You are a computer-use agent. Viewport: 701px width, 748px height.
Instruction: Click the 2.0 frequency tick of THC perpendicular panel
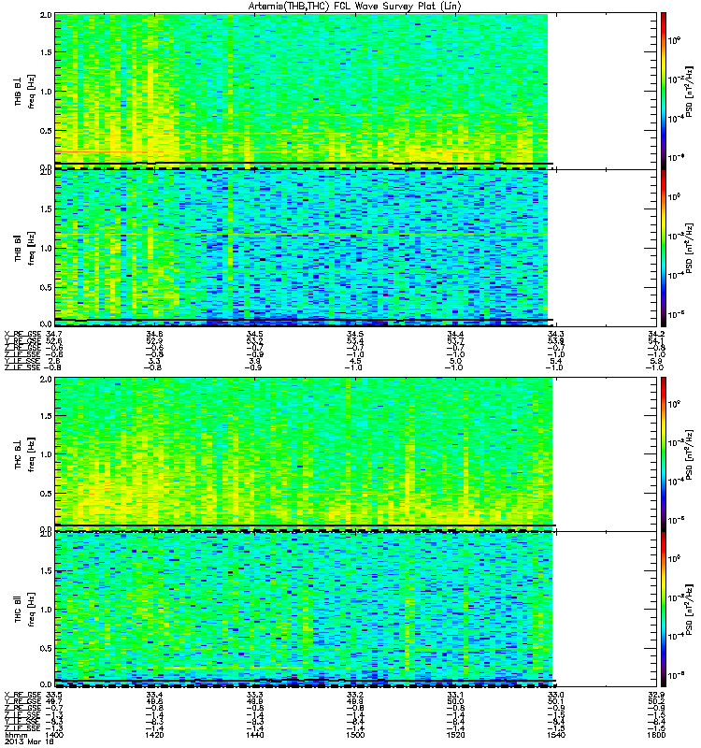46,380
